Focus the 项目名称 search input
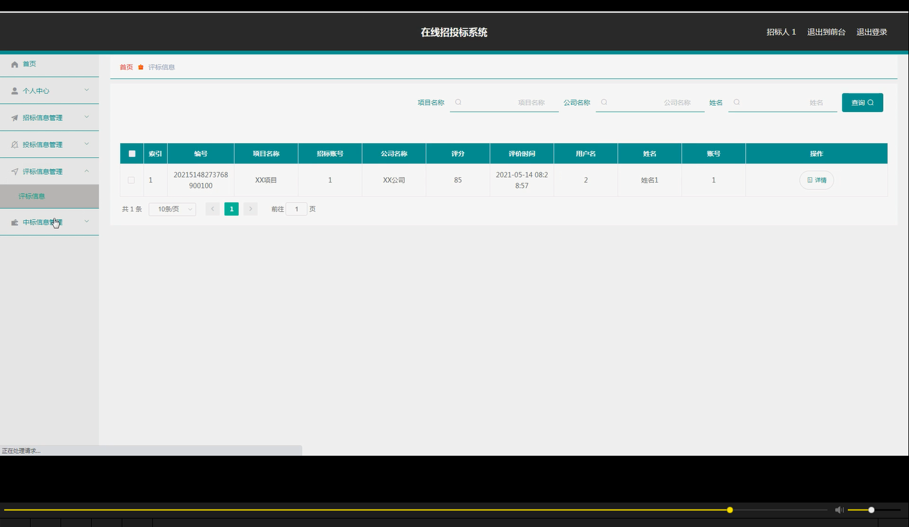 504,102
